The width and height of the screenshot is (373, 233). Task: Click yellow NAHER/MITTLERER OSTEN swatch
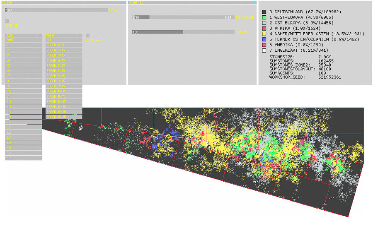(264, 34)
